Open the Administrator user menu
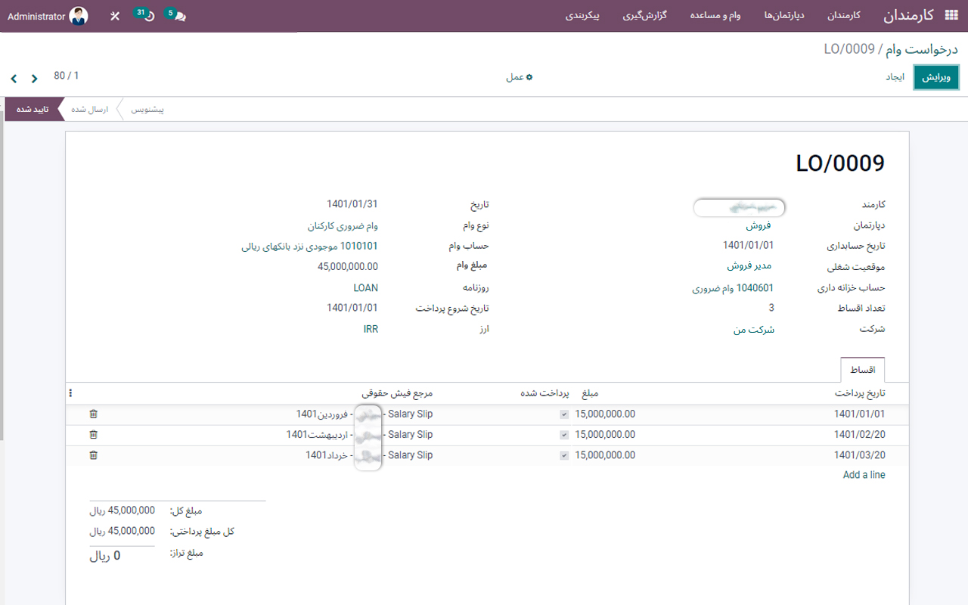968x605 pixels. 45,15
